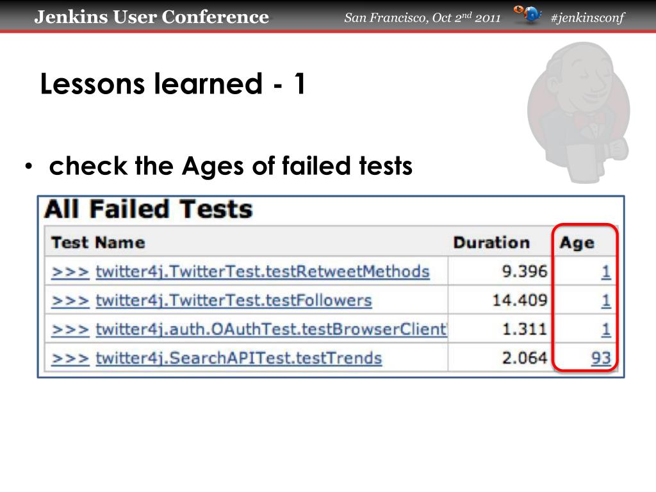
Task: Click the Duration column header
Action: tap(491, 243)
